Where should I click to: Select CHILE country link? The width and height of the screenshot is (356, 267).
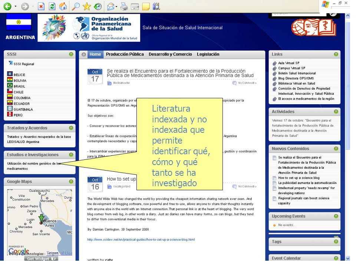(19, 92)
